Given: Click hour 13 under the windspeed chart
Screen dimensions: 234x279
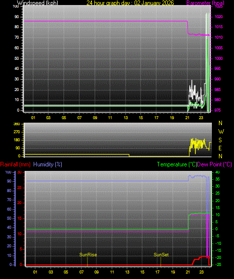Looking at the screenshot, I should pos(126,118).
